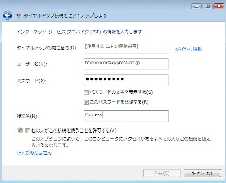226x183 pixels.
Task: Focus the dial-up phone number field
Action: (126, 48)
